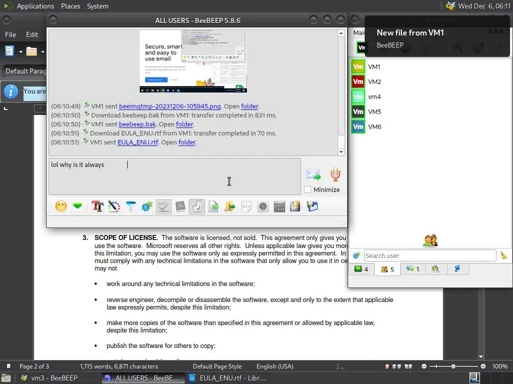The width and height of the screenshot is (513, 384).
Task: Click the Wed Dec 6 clock
Action: pyautogui.click(x=484, y=6)
